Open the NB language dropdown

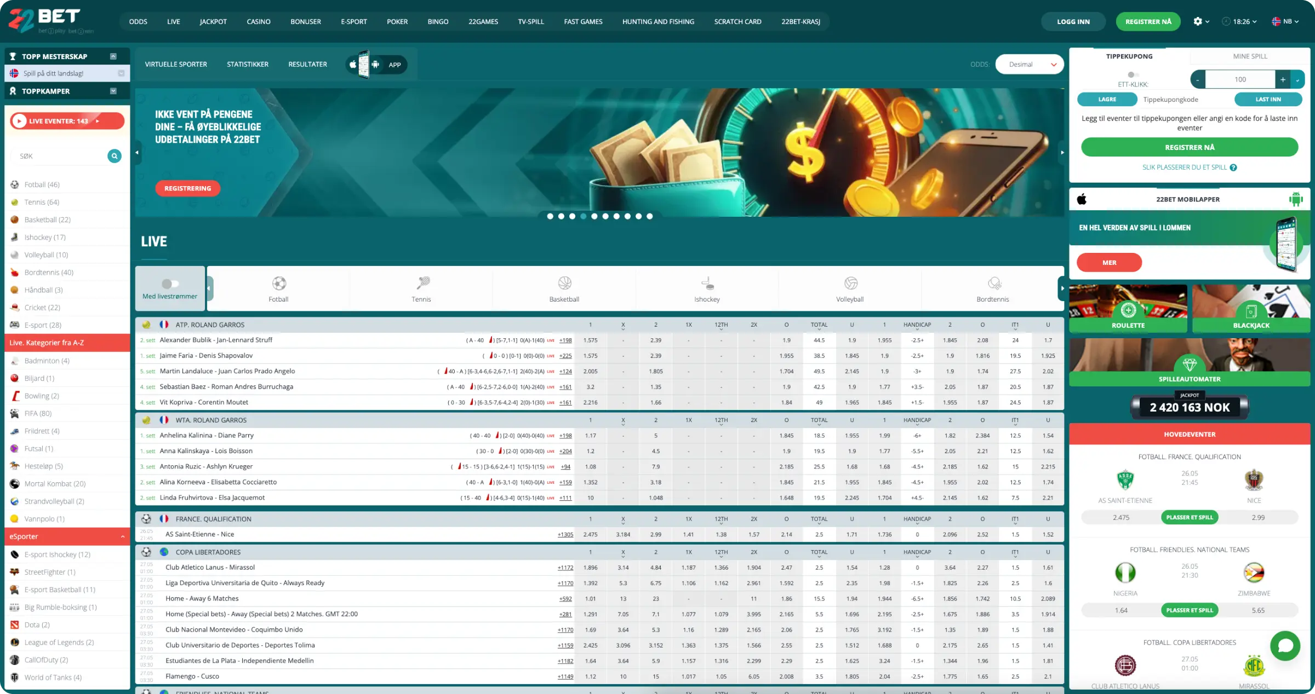[1285, 21]
